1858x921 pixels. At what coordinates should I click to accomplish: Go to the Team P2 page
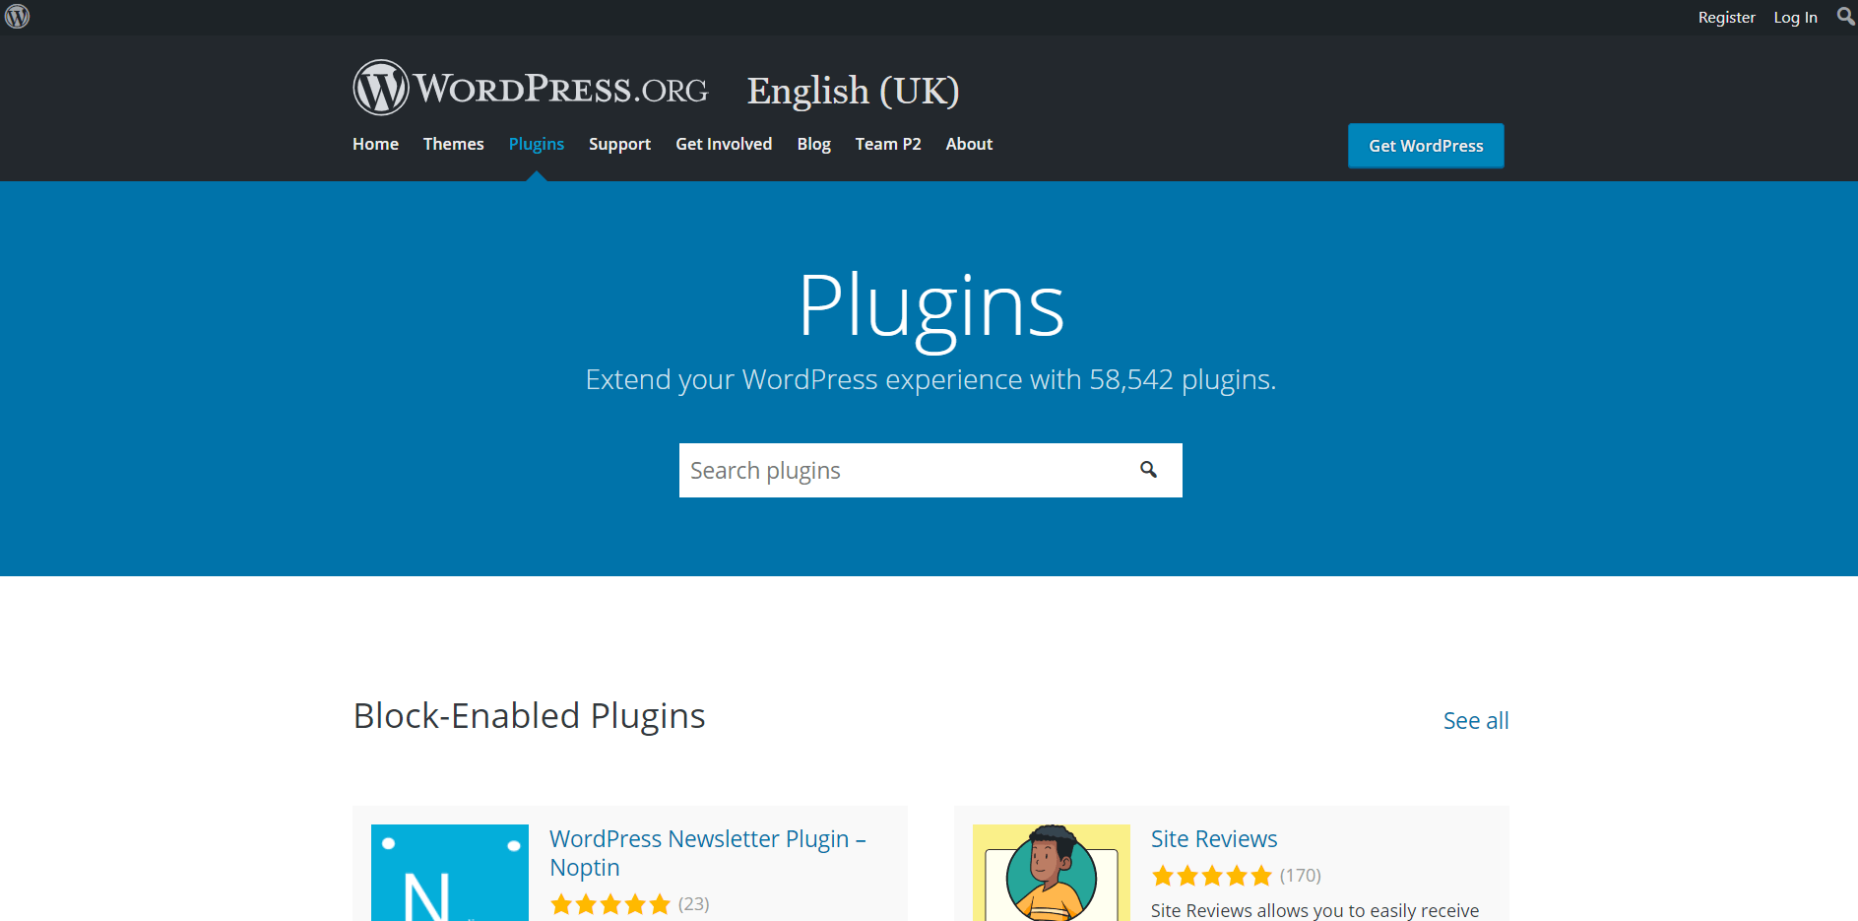click(887, 144)
